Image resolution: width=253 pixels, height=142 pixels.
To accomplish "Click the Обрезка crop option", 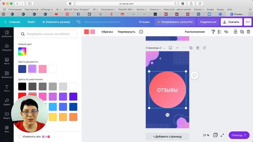I will click(x=107, y=32).
